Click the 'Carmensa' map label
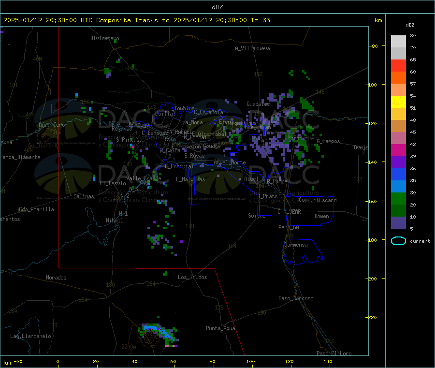This screenshot has width=435, height=368. [296, 245]
